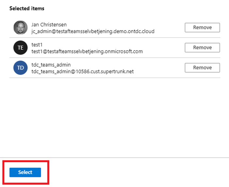
Task: Click the Selected items heading
Action: tap(27, 8)
